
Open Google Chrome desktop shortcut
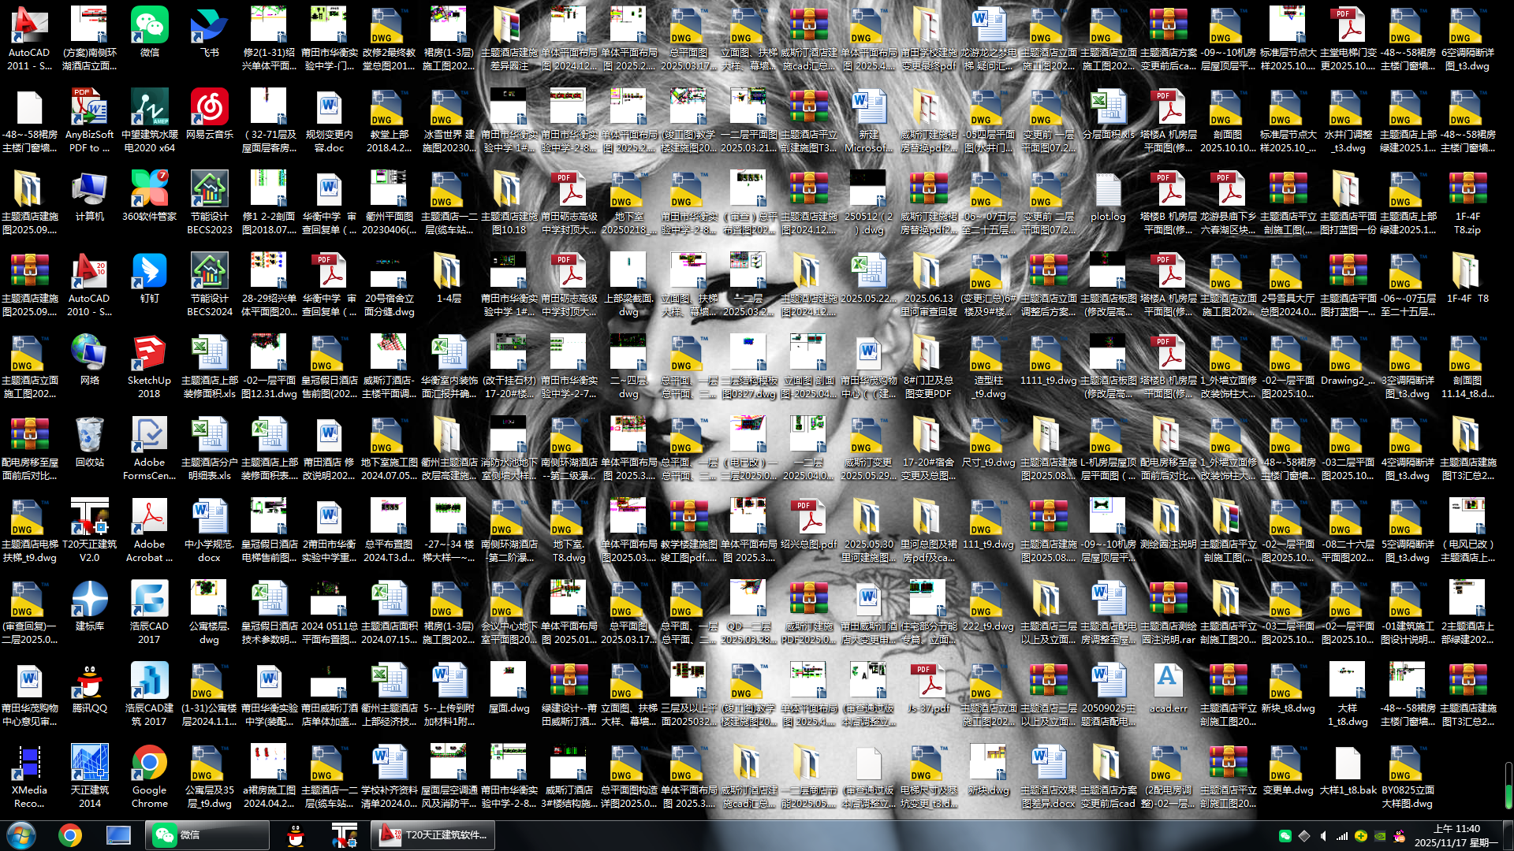pos(149,764)
